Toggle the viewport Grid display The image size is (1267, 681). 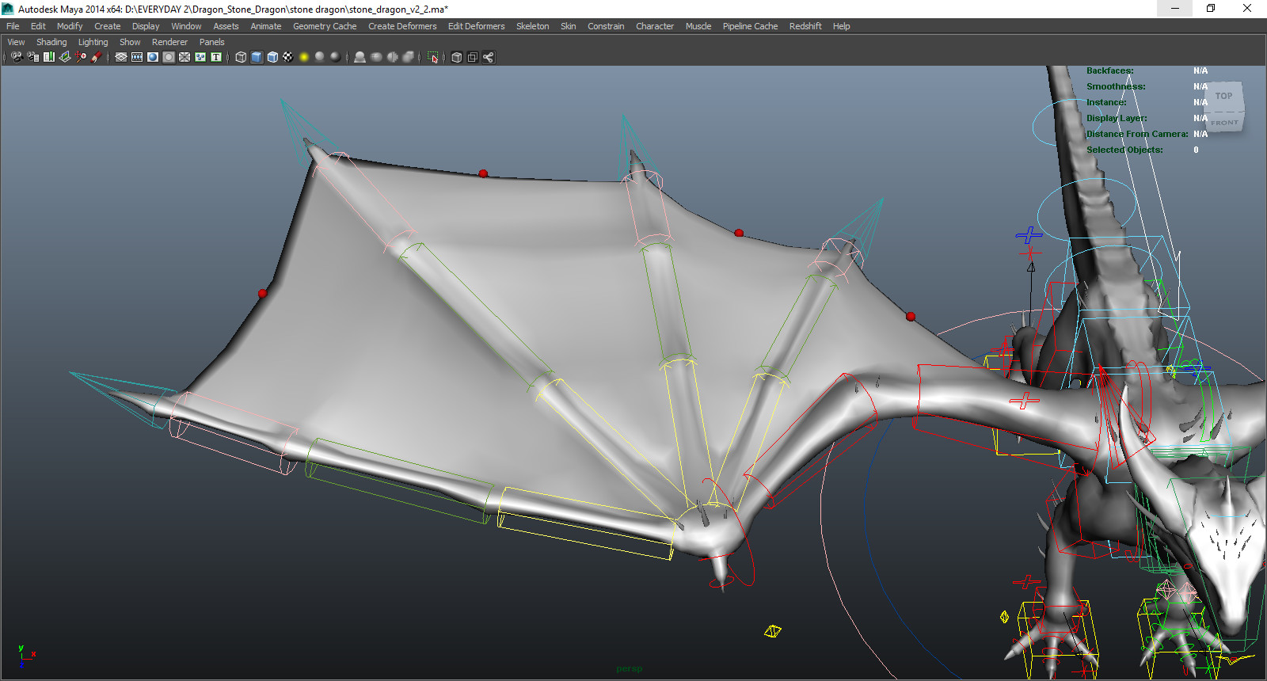[121, 57]
